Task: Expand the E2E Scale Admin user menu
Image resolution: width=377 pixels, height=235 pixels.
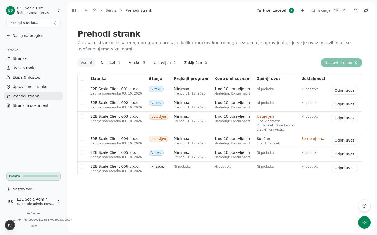Action: 34,202
